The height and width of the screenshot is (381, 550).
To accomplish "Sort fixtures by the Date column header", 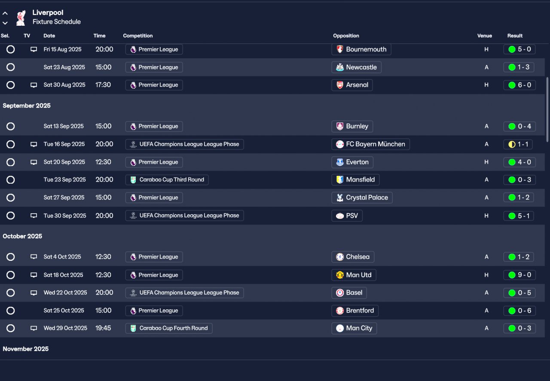I will point(49,36).
